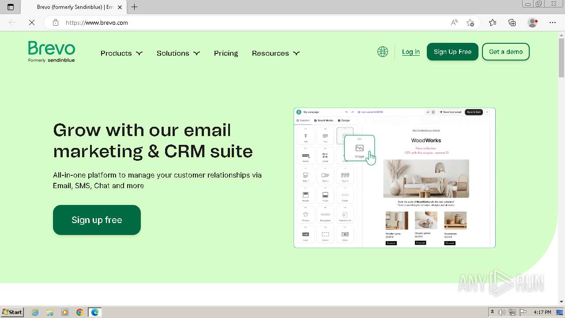
Task: Stop loading the page
Action: pos(32,23)
